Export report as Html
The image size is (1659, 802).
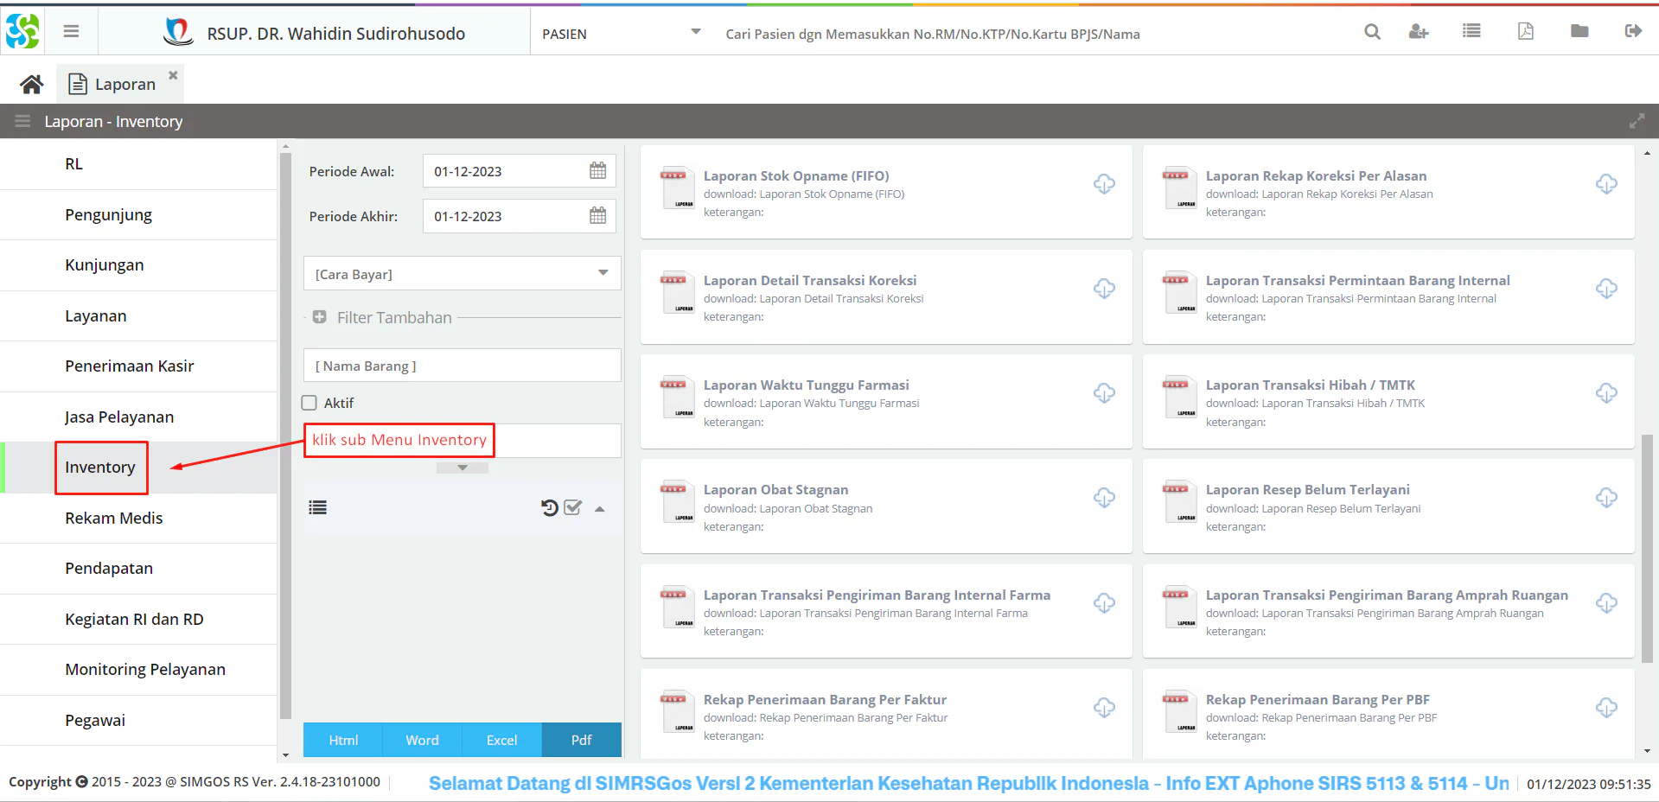pyautogui.click(x=343, y=740)
